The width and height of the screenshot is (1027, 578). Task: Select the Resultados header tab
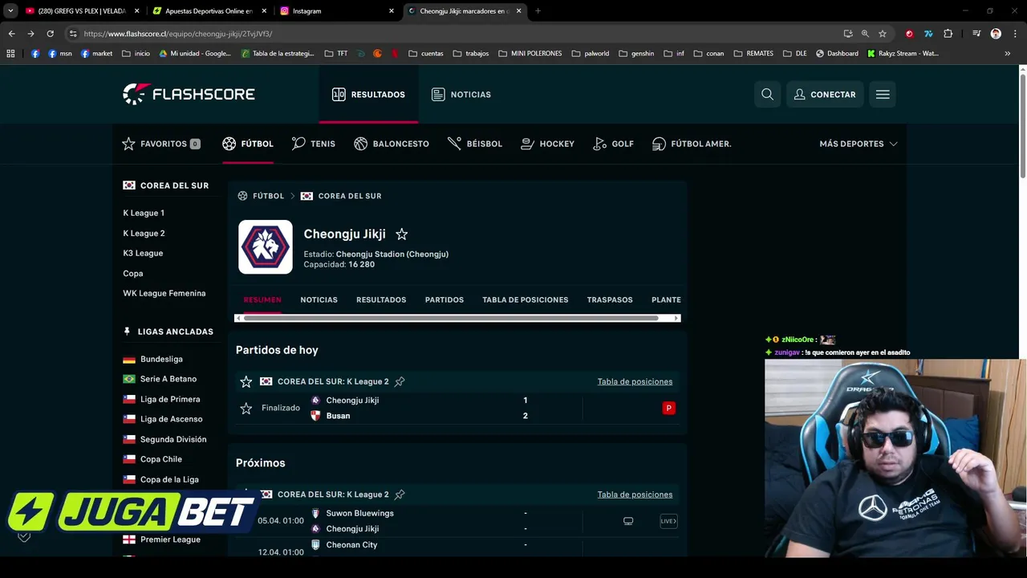point(368,94)
